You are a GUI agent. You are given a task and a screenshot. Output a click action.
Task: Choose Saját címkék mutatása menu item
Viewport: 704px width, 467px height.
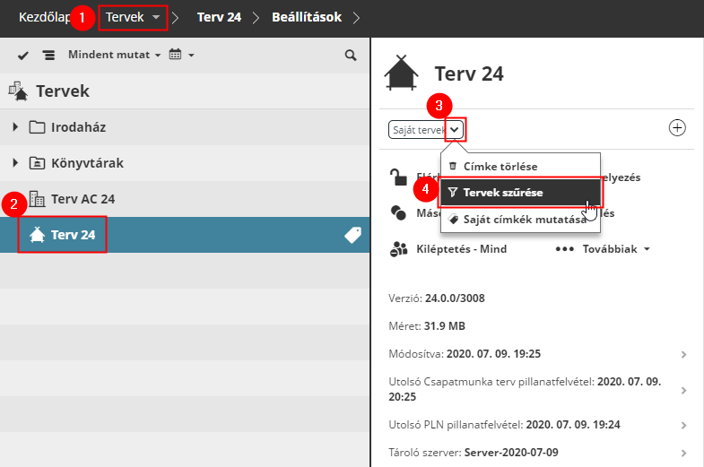[520, 220]
